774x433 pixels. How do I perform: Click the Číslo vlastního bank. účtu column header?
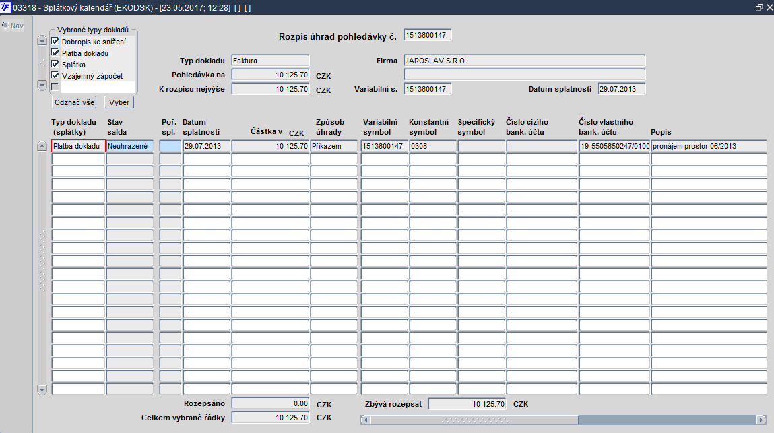pyautogui.click(x=606, y=127)
